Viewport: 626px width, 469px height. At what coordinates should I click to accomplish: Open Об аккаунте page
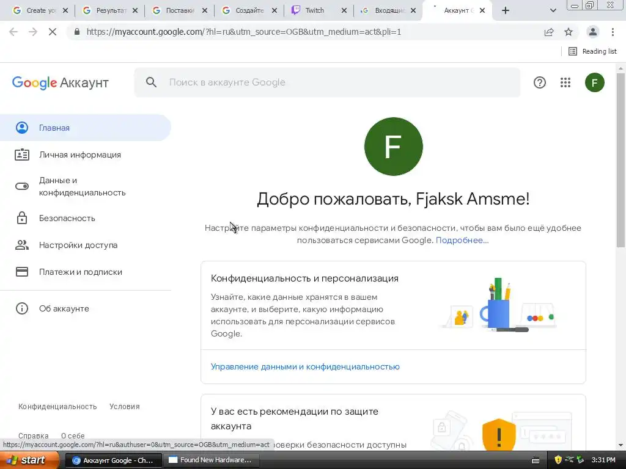click(x=64, y=308)
